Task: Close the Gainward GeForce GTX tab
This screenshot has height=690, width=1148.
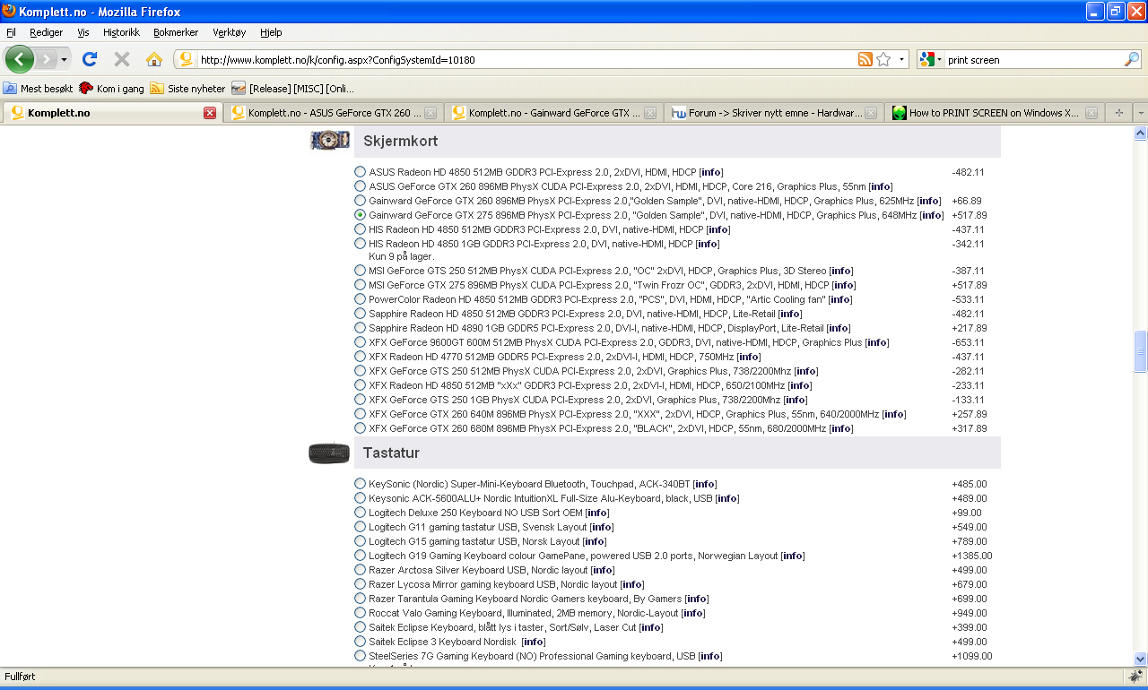Action: click(650, 113)
